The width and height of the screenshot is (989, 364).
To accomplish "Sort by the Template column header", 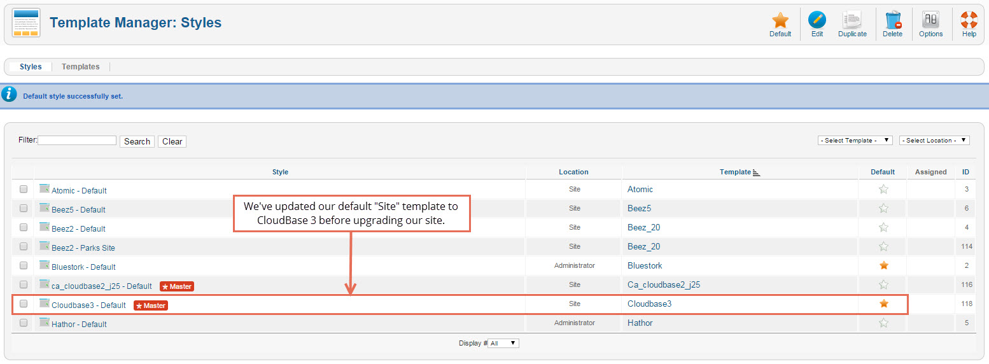I will pyautogui.click(x=735, y=172).
